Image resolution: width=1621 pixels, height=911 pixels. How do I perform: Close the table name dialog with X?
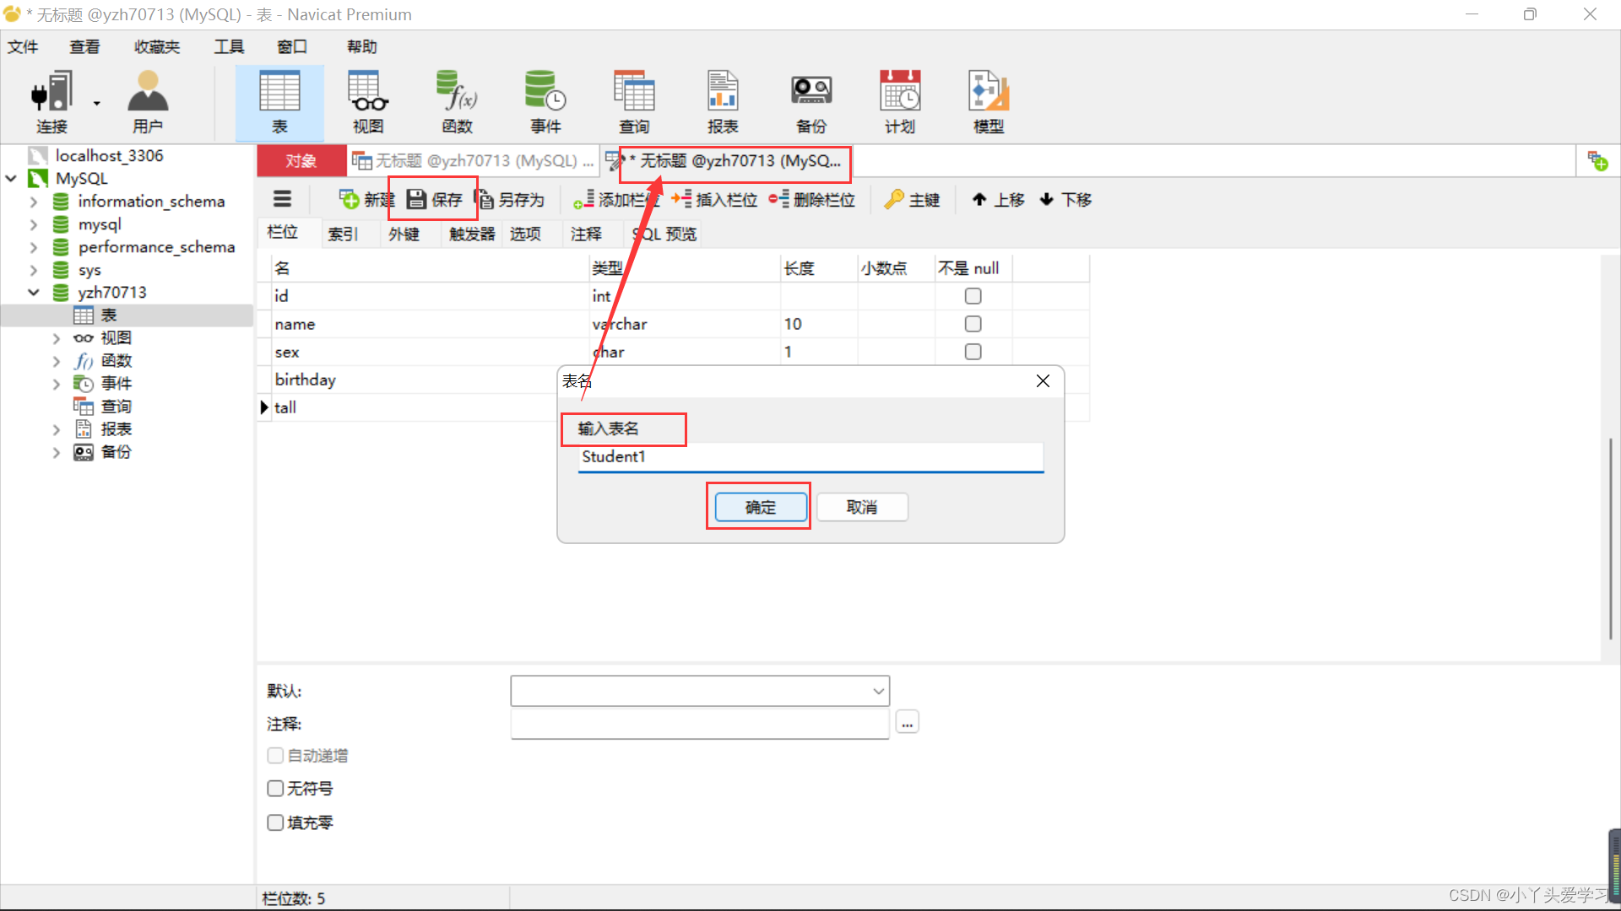click(x=1043, y=381)
